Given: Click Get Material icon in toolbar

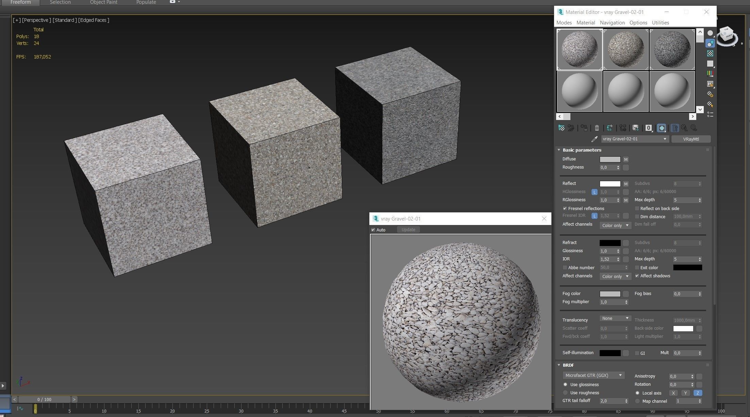Looking at the screenshot, I should [562, 128].
